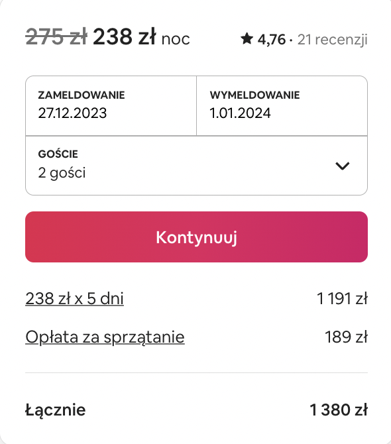The width and height of the screenshot is (391, 444).
Task: Open Zameldowanie check-in date field
Action: [111, 106]
